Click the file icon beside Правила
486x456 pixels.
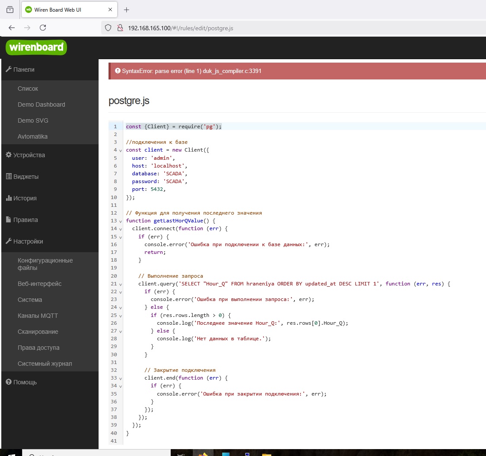(x=8, y=219)
